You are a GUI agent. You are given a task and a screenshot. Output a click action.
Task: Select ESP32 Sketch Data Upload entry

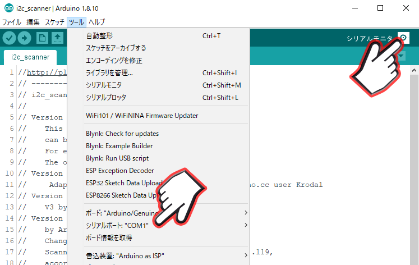point(158,183)
